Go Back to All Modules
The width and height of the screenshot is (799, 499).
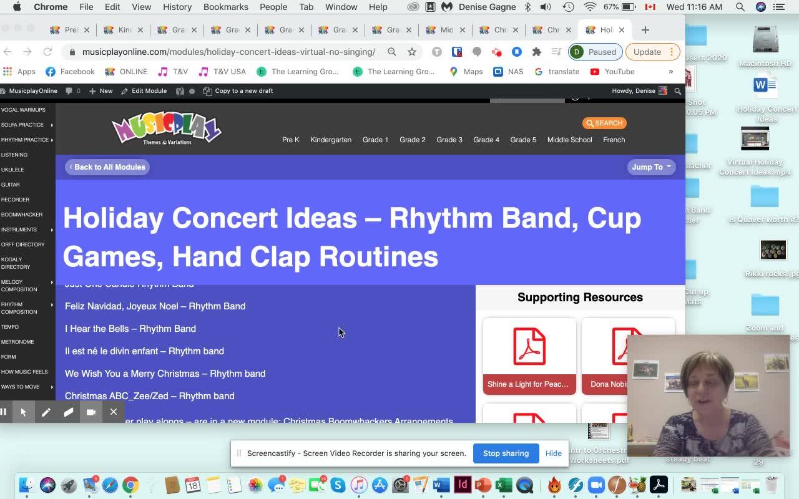pyautogui.click(x=107, y=167)
